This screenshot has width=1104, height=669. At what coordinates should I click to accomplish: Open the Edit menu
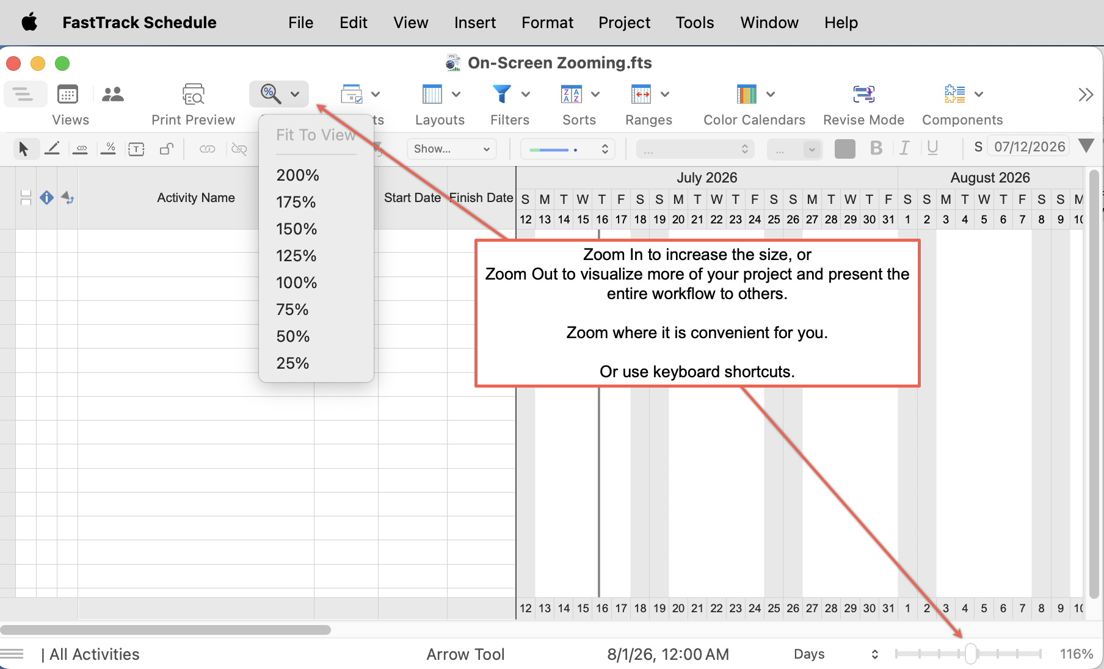[354, 23]
